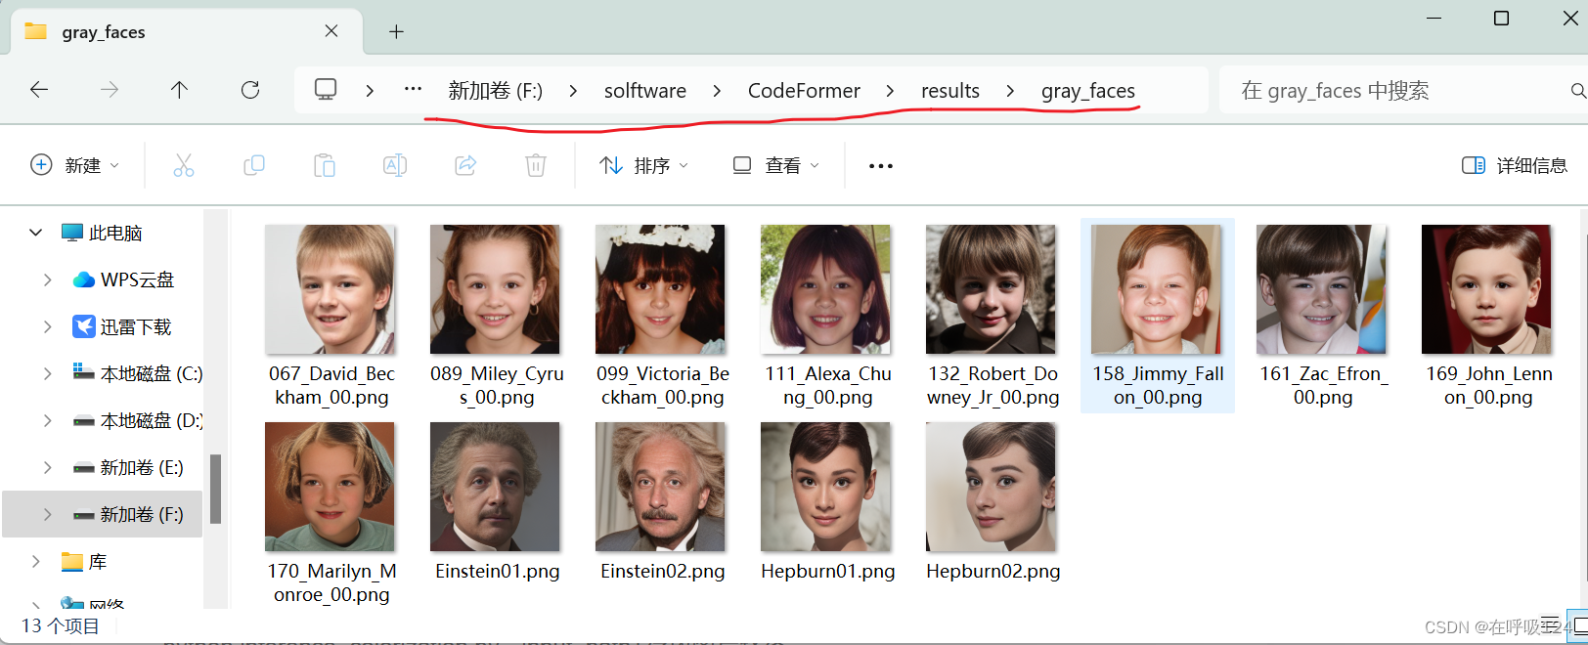Click the Back navigation arrow

pos(39,90)
